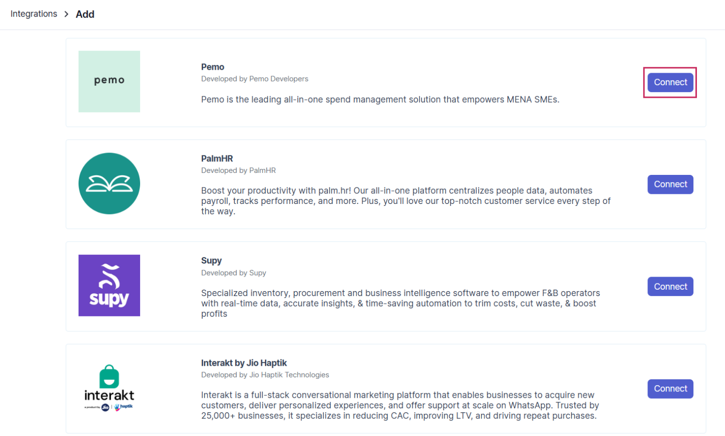
Task: Open the Supy title
Action: pos(211,261)
